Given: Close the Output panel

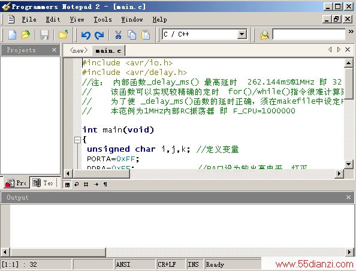Looking at the screenshot, I should pos(348,197).
